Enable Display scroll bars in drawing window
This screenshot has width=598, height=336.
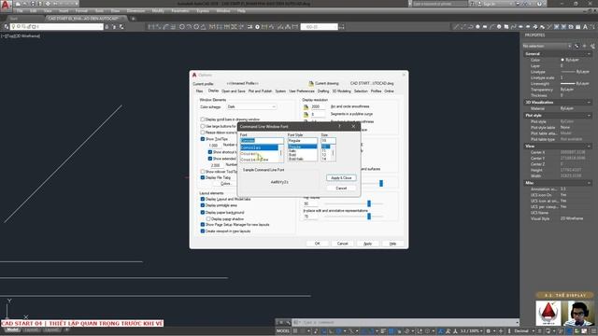coord(203,119)
